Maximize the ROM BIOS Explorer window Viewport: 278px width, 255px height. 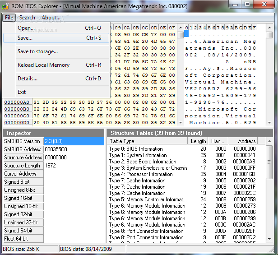pyautogui.click(x=247, y=4)
